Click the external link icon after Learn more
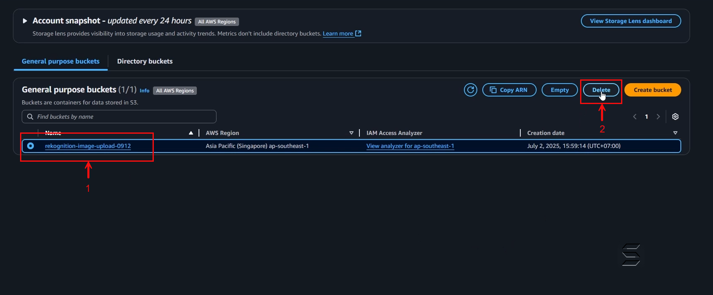The width and height of the screenshot is (713, 295). click(358, 33)
